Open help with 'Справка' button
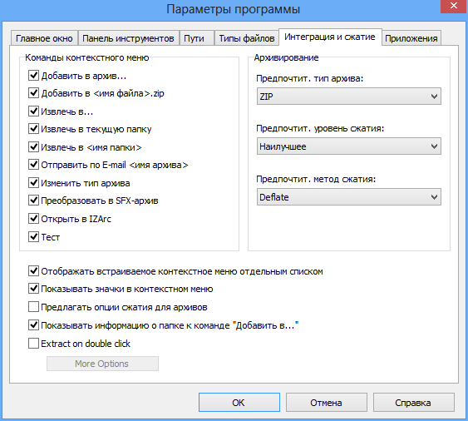Image resolution: width=468 pixels, height=421 pixels. [413, 403]
